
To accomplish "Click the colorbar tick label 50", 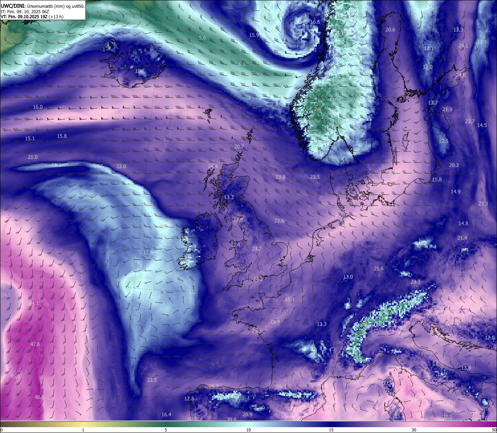I will 494,430.
